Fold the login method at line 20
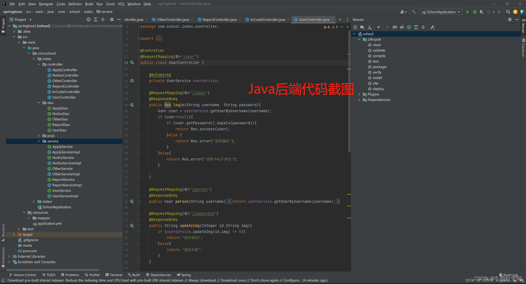The image size is (526, 284). (x=139, y=105)
